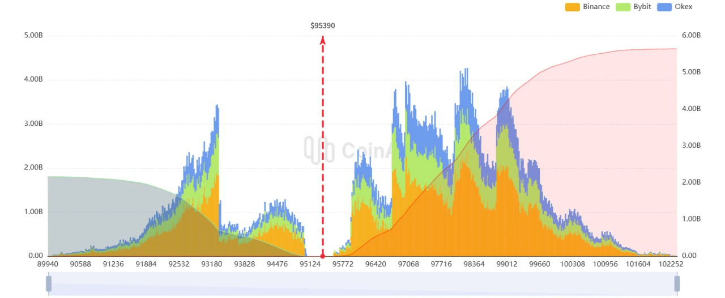Viewport: 725px width, 298px height.
Task: Click the 102252 x-axis label
Action: coord(671,264)
